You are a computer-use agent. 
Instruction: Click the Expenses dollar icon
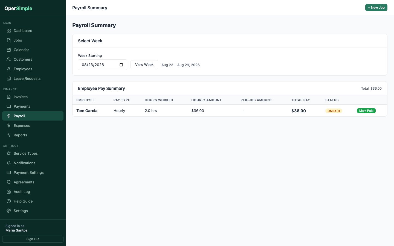pyautogui.click(x=9, y=125)
